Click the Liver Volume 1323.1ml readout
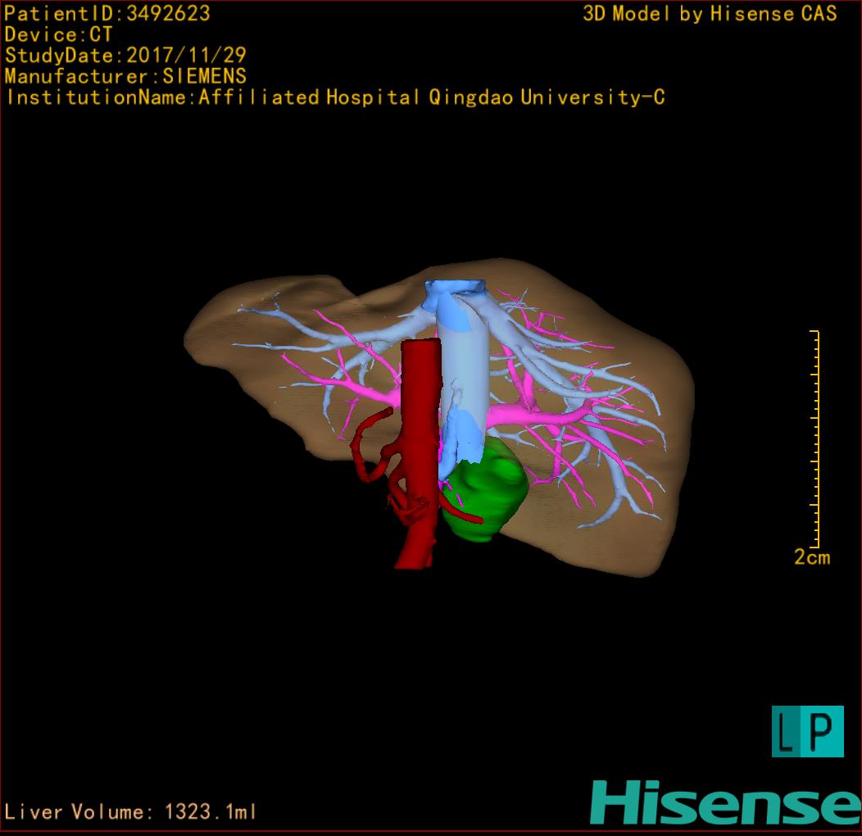Screen dimensions: 862x836 (x=131, y=812)
